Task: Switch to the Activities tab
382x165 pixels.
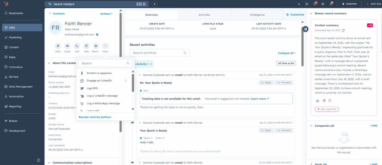Action: (204, 15)
